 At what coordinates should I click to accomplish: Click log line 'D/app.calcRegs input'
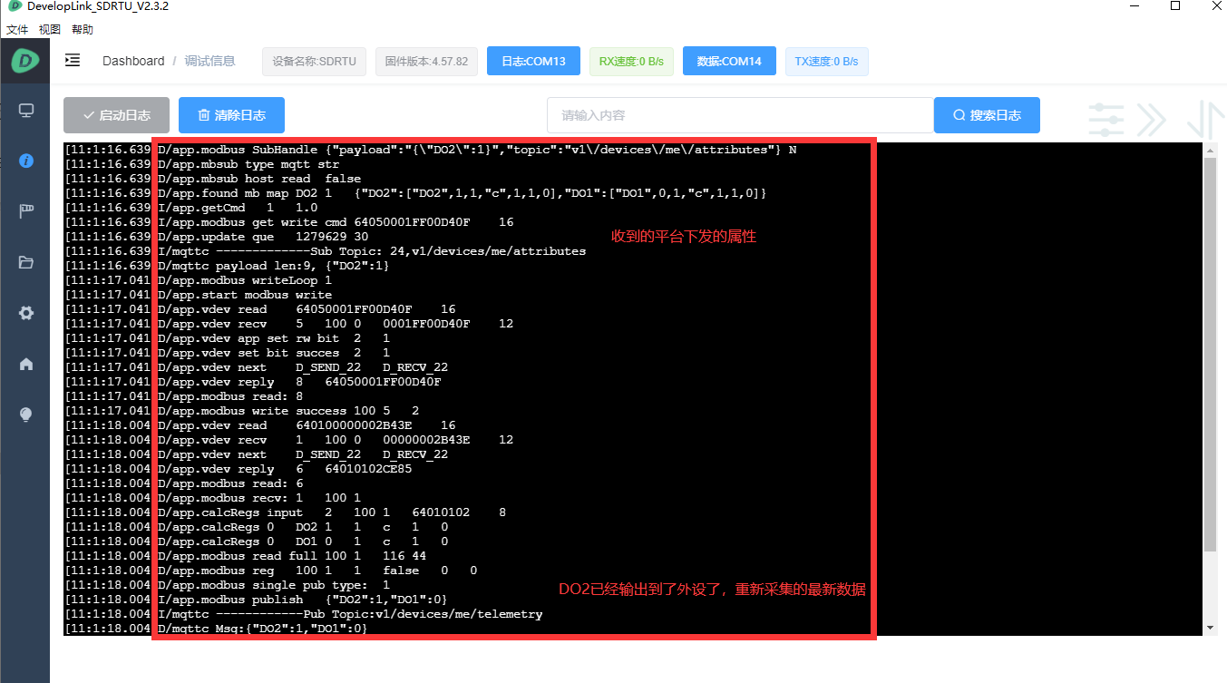coord(286,512)
